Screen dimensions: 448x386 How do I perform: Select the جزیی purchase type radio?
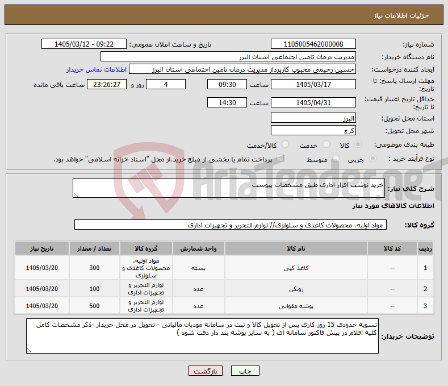click(372, 158)
